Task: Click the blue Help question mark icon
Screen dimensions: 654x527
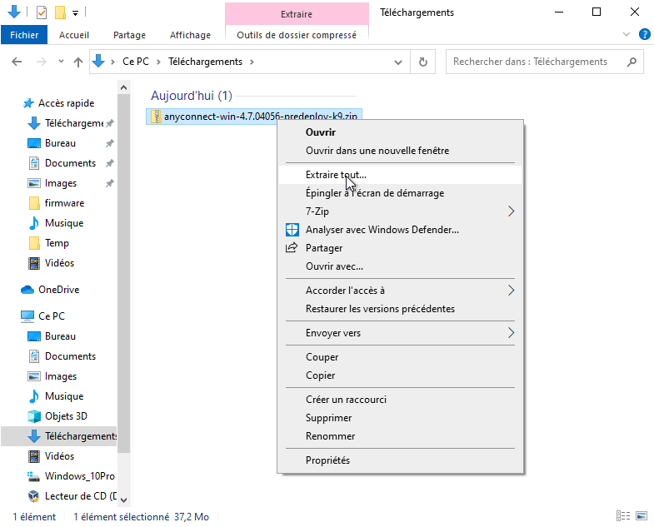Action: 644,34
